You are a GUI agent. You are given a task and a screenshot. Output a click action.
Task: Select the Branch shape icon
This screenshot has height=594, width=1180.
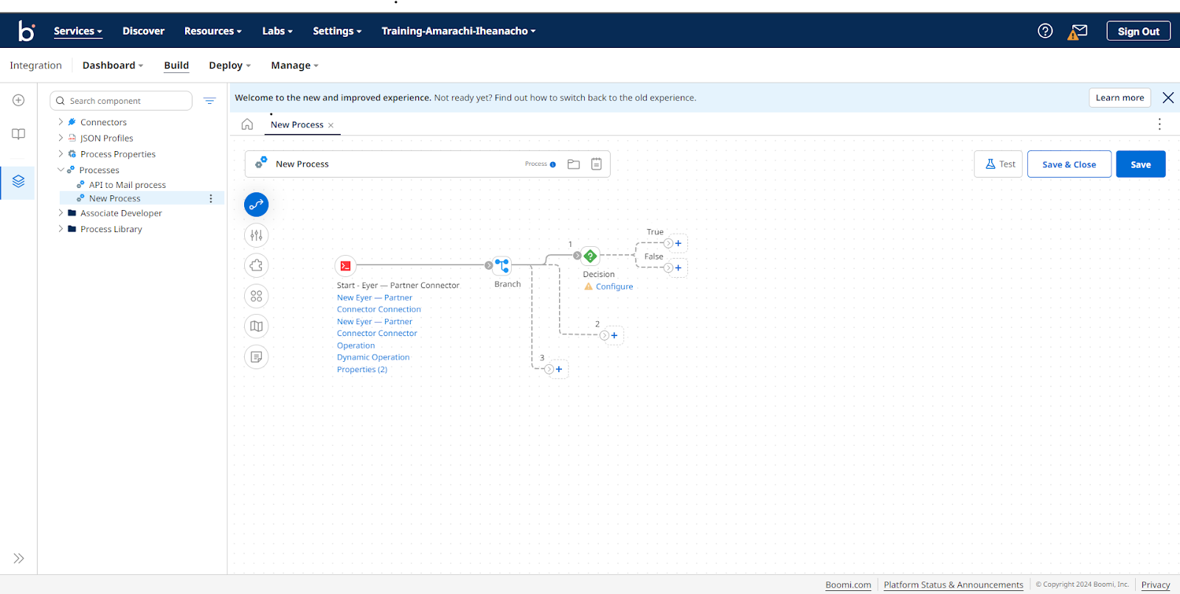pyautogui.click(x=502, y=265)
